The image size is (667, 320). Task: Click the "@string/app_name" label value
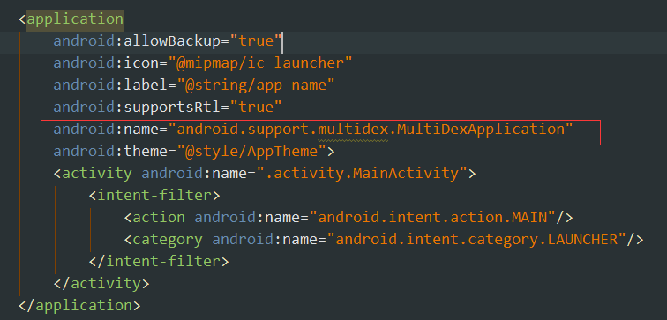click(x=256, y=86)
